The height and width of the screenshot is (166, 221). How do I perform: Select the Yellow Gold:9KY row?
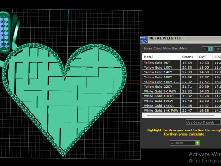tap(181, 63)
